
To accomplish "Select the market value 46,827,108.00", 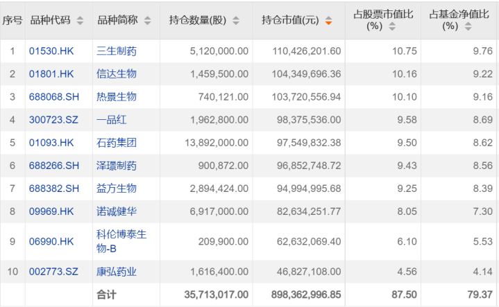I will pyautogui.click(x=309, y=272).
